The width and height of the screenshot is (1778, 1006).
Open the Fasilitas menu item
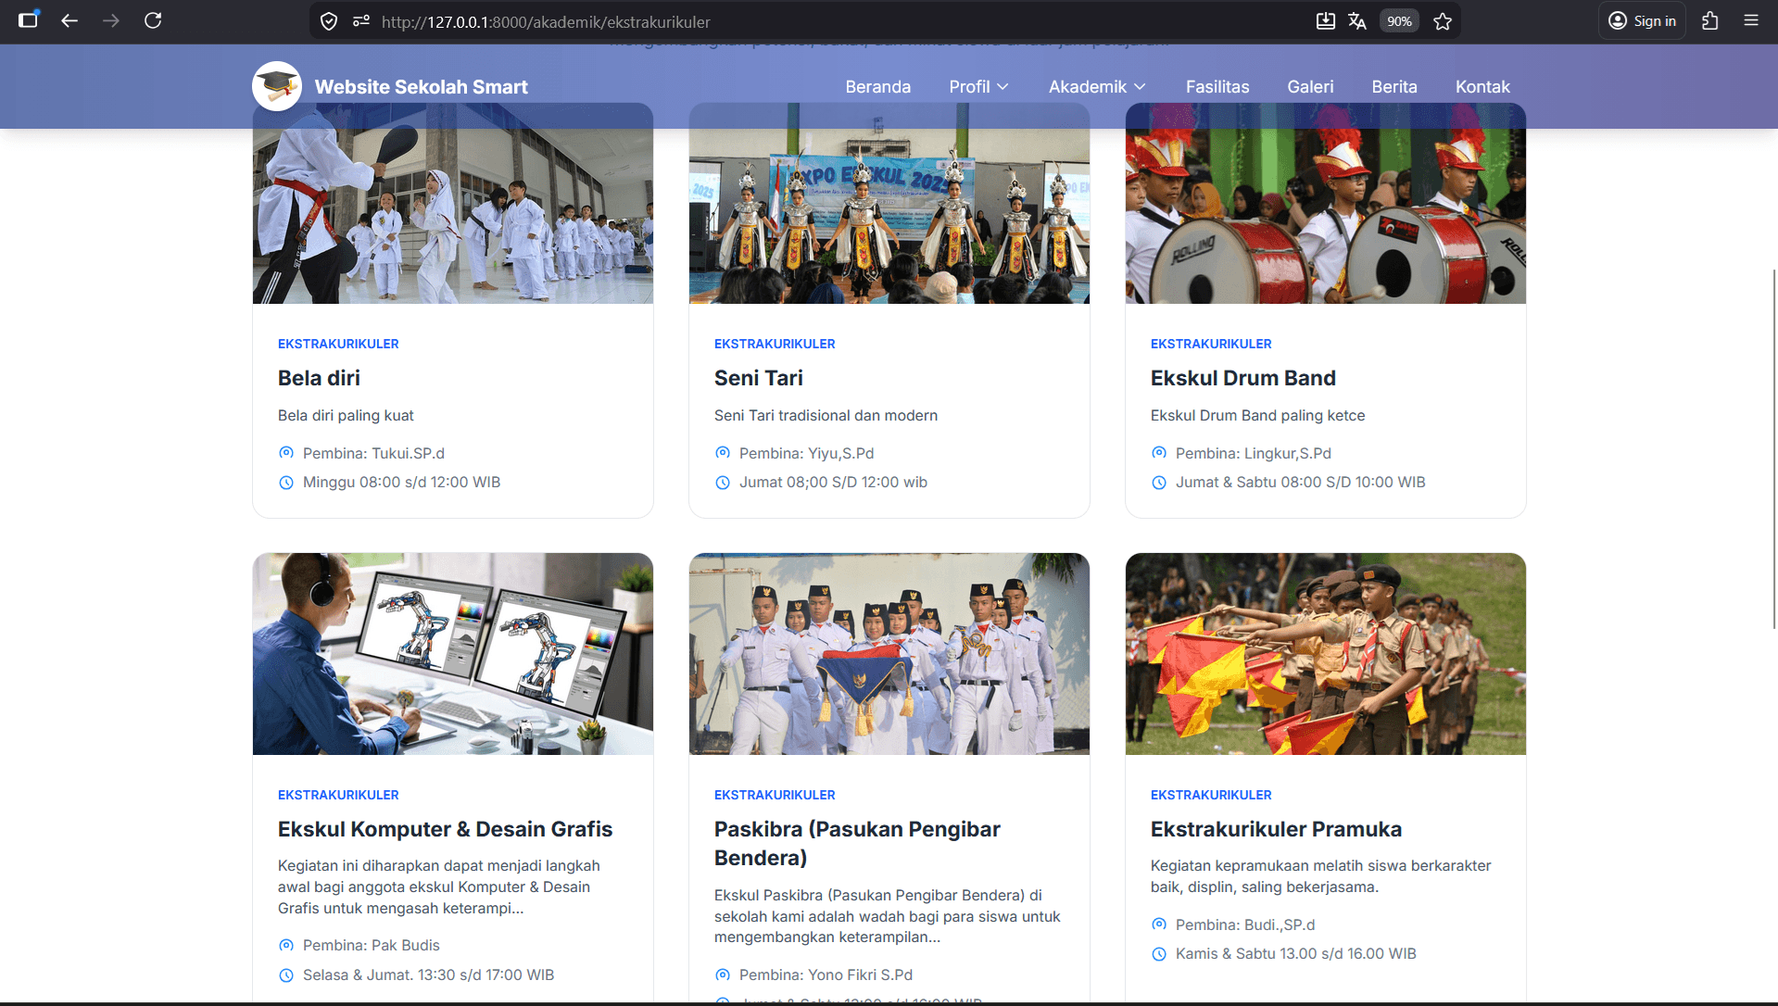1217,86
